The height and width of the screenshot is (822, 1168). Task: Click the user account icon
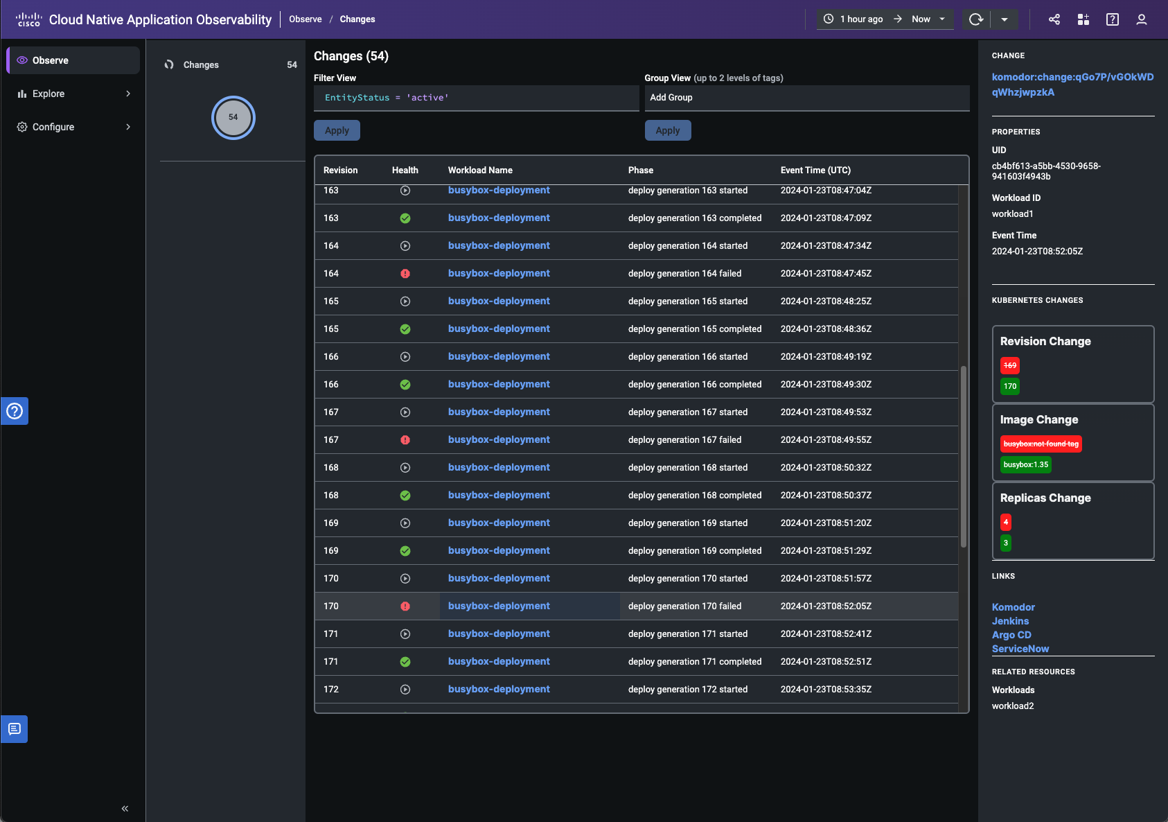coord(1140,19)
